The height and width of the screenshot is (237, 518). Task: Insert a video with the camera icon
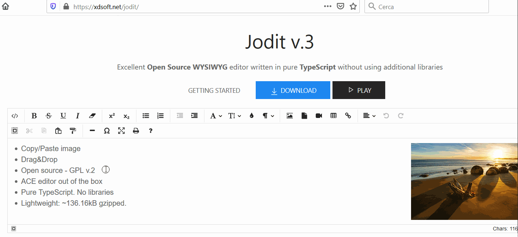coord(319,115)
